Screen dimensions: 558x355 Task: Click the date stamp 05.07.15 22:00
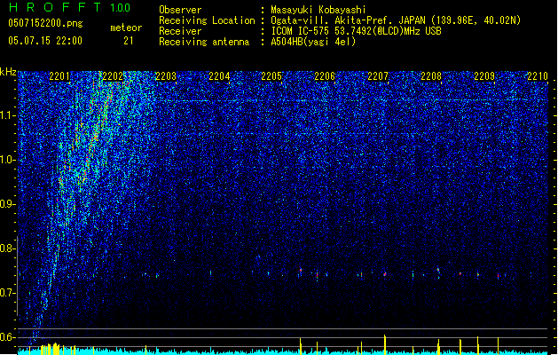point(45,41)
